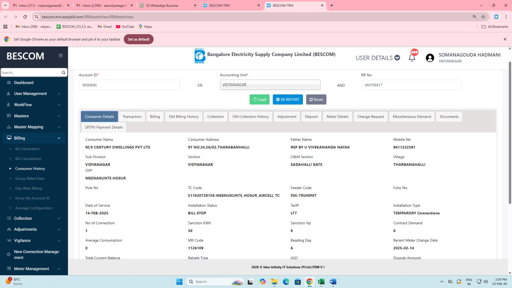Open the All Bookmarks folder

495,27
